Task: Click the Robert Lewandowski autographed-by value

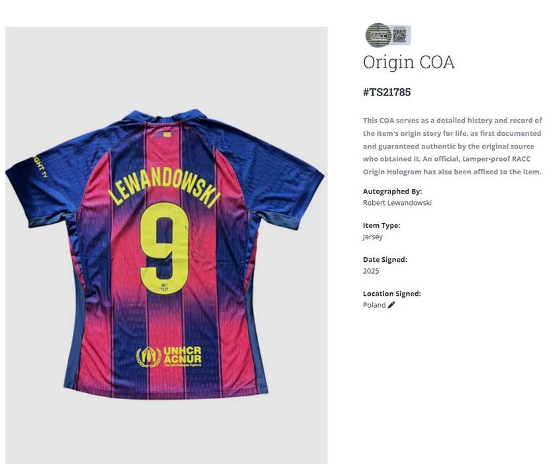Action: click(397, 203)
